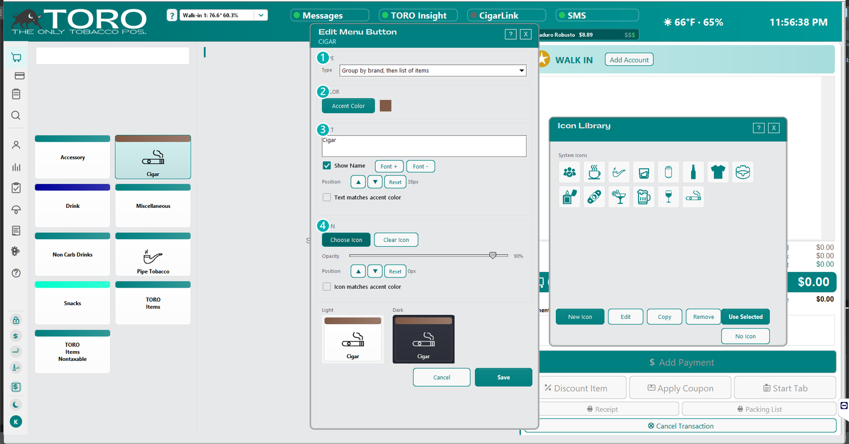Image resolution: width=849 pixels, height=444 pixels.
Task: Click the Accent Color button
Action: click(x=348, y=106)
